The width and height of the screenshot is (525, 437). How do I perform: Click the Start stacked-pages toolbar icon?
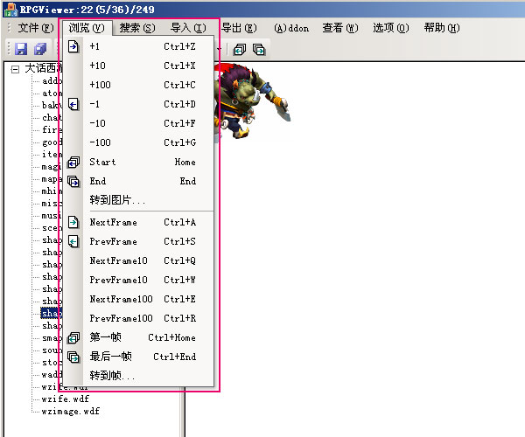[x=240, y=50]
